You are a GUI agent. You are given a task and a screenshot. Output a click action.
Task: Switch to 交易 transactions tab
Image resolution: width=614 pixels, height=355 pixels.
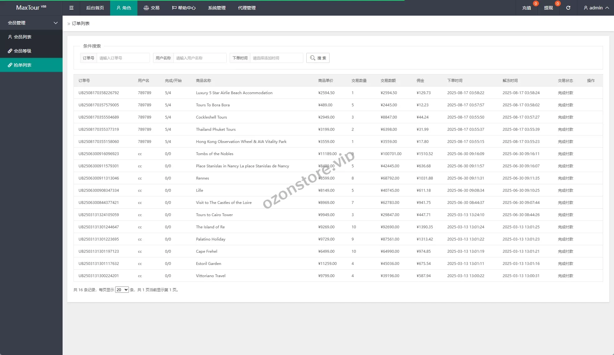pos(151,8)
